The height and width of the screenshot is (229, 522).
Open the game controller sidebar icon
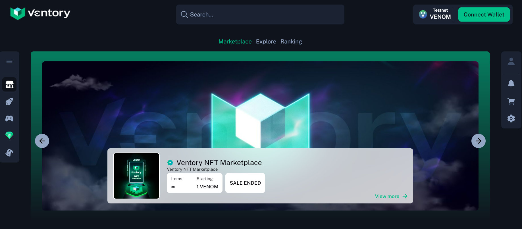[x=9, y=118]
